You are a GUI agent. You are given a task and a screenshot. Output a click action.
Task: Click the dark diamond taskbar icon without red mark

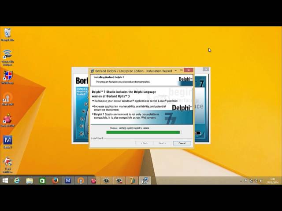point(106,181)
